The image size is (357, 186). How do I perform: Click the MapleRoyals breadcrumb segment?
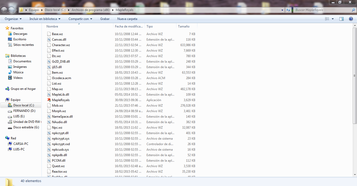point(124,10)
